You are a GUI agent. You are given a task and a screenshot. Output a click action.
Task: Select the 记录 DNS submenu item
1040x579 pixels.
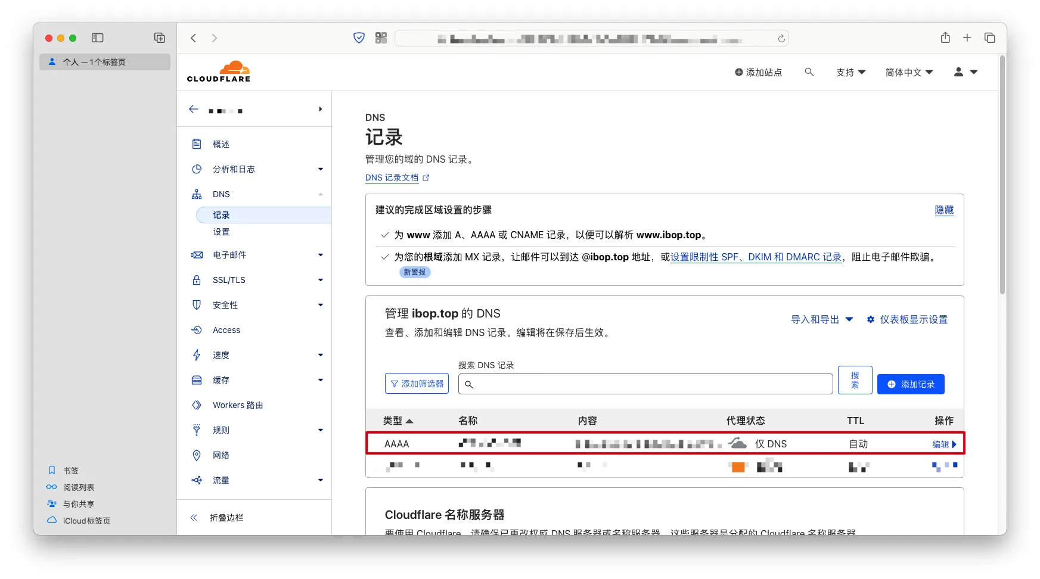tap(263, 215)
